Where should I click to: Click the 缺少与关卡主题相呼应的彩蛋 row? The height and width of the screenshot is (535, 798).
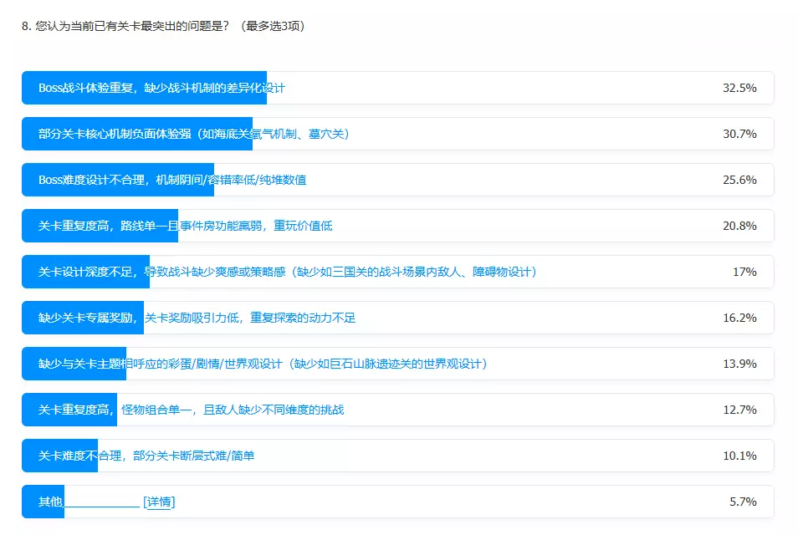(x=398, y=364)
